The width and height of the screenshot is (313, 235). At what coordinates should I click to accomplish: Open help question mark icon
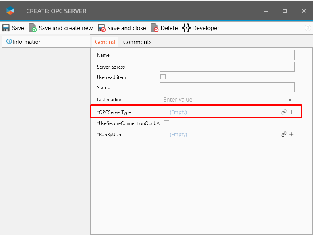point(307,28)
